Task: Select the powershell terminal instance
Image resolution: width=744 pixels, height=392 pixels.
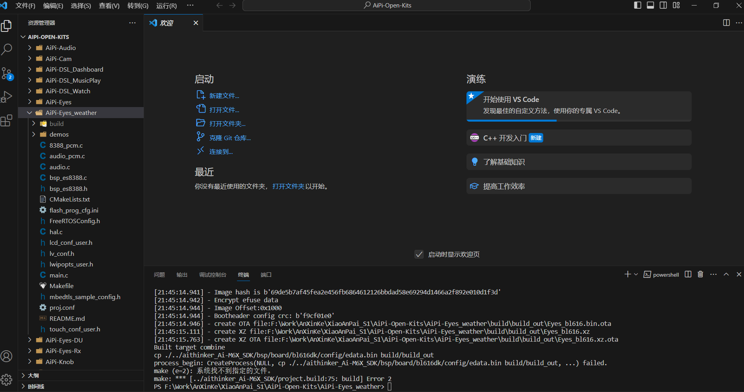Action: pos(661,275)
